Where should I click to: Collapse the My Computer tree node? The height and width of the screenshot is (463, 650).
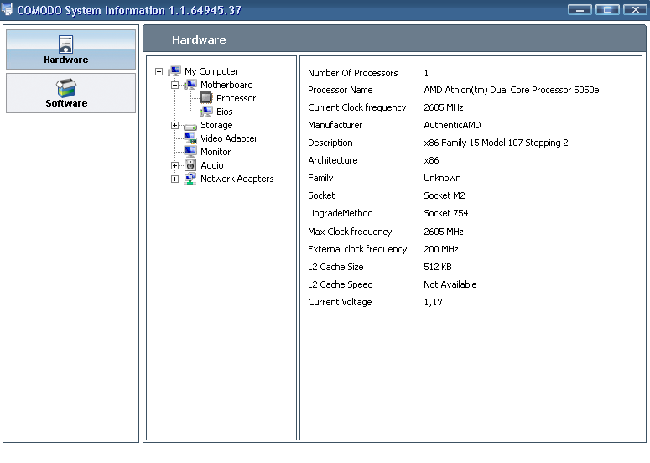point(159,71)
